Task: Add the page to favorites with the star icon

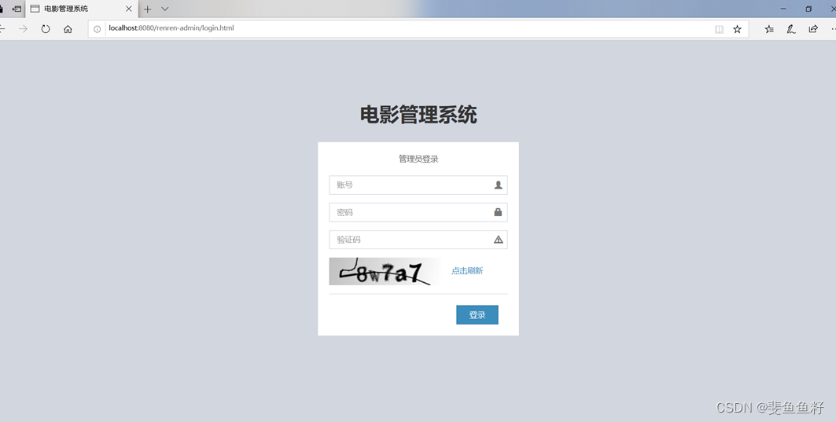Action: (737, 29)
